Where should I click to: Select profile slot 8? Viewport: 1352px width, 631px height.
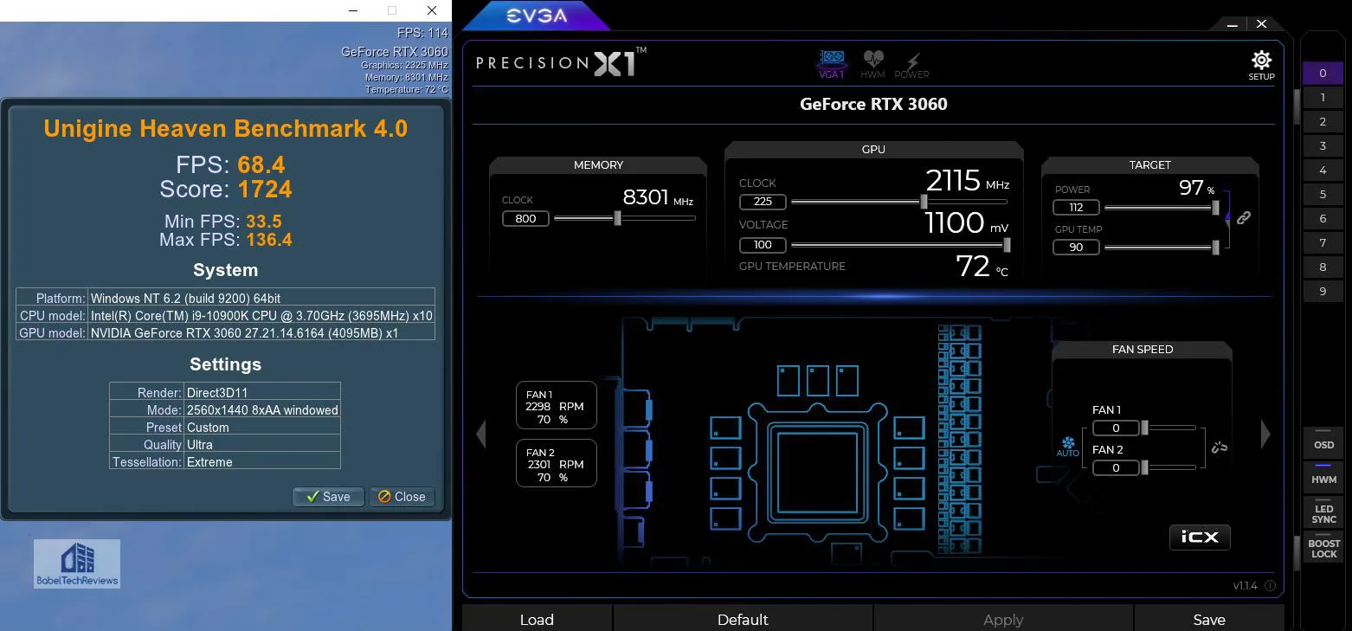[x=1323, y=267]
